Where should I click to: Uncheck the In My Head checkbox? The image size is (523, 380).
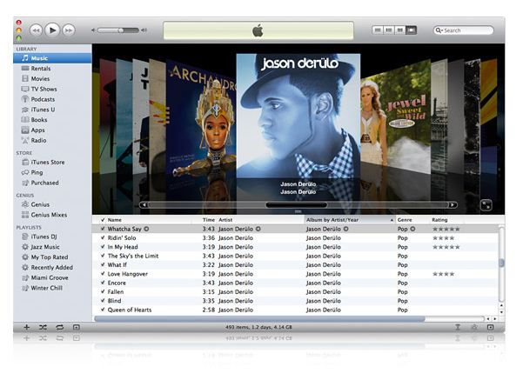[103, 247]
